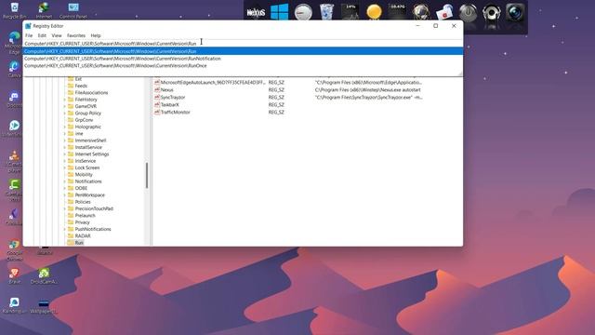
Task: Click the SyncTrayzor.exe path data text
Action: 369,97
